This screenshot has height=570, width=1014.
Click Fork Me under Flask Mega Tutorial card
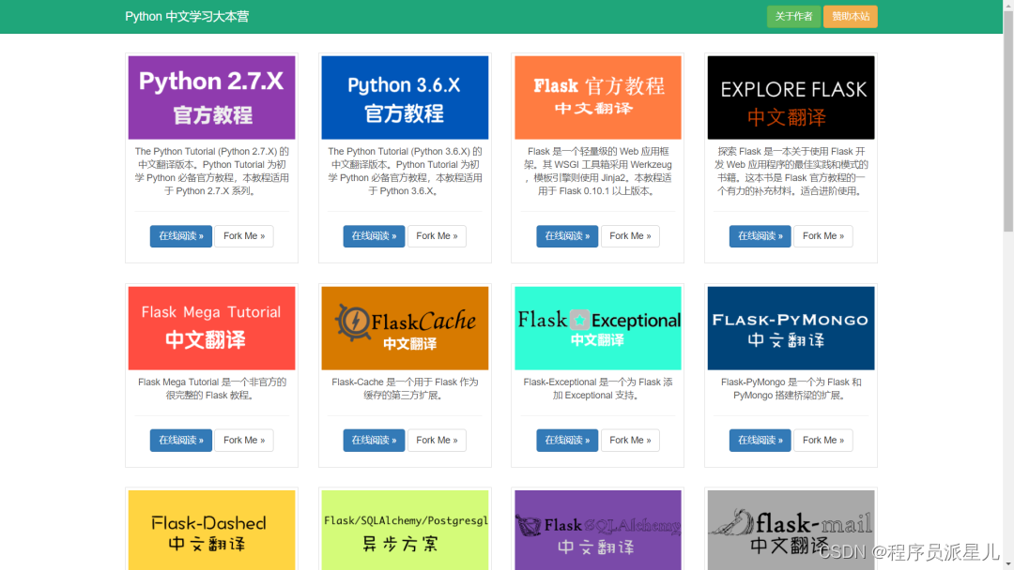pos(244,441)
